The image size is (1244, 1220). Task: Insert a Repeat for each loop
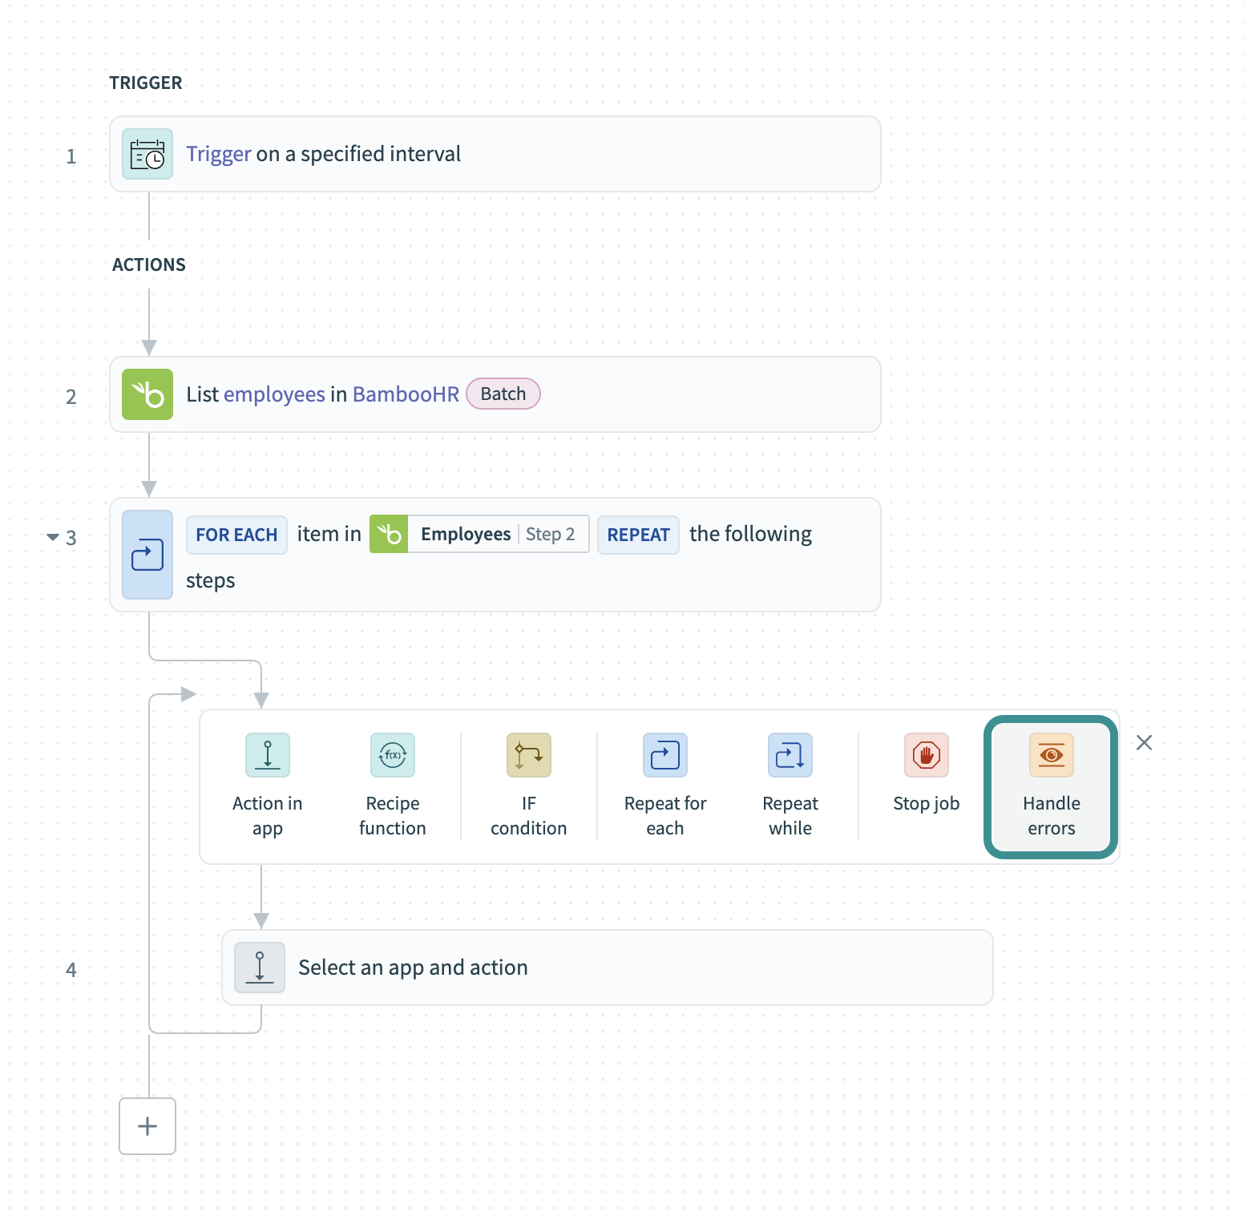(x=664, y=785)
